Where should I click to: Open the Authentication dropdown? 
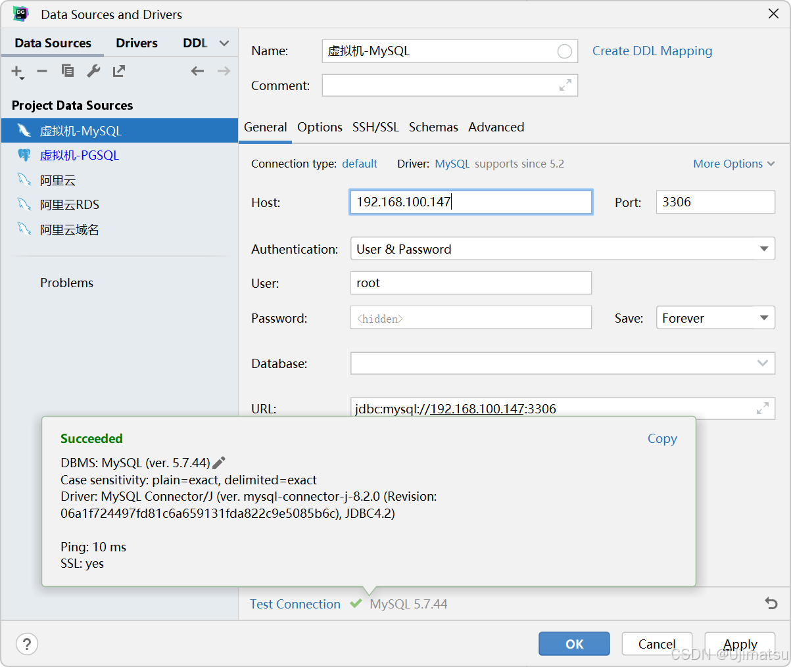click(x=563, y=249)
